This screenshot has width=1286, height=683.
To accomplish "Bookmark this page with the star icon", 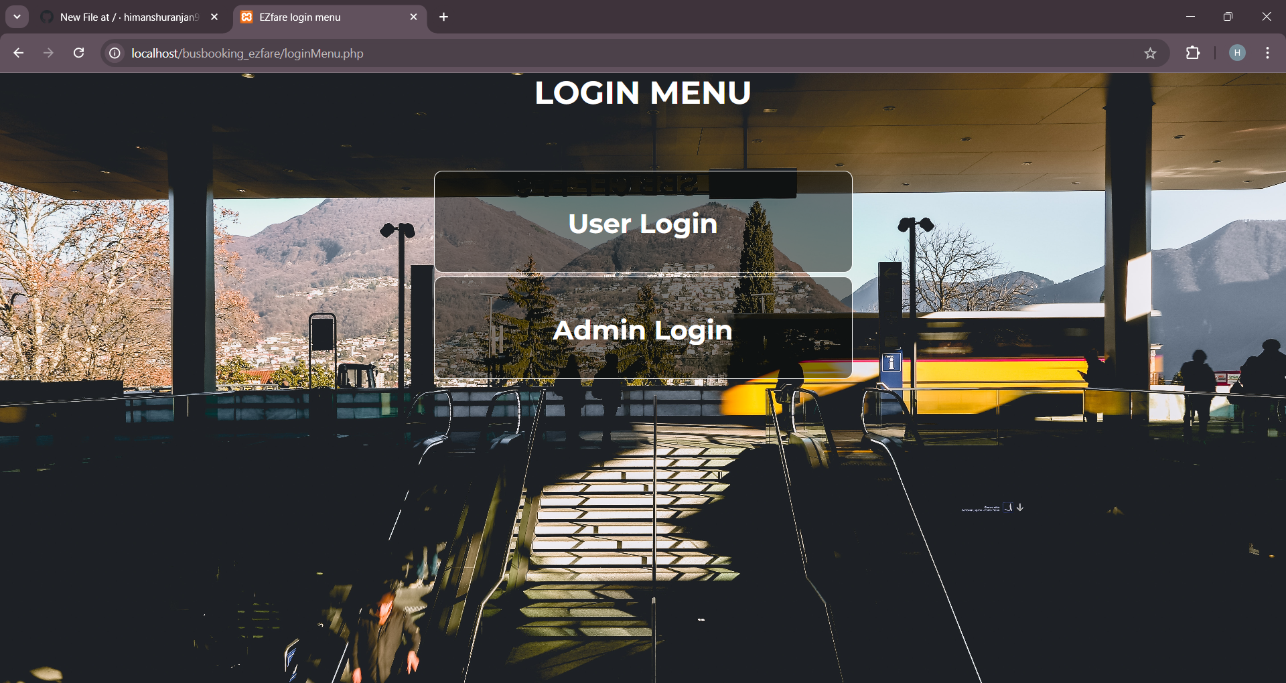I will coord(1150,53).
